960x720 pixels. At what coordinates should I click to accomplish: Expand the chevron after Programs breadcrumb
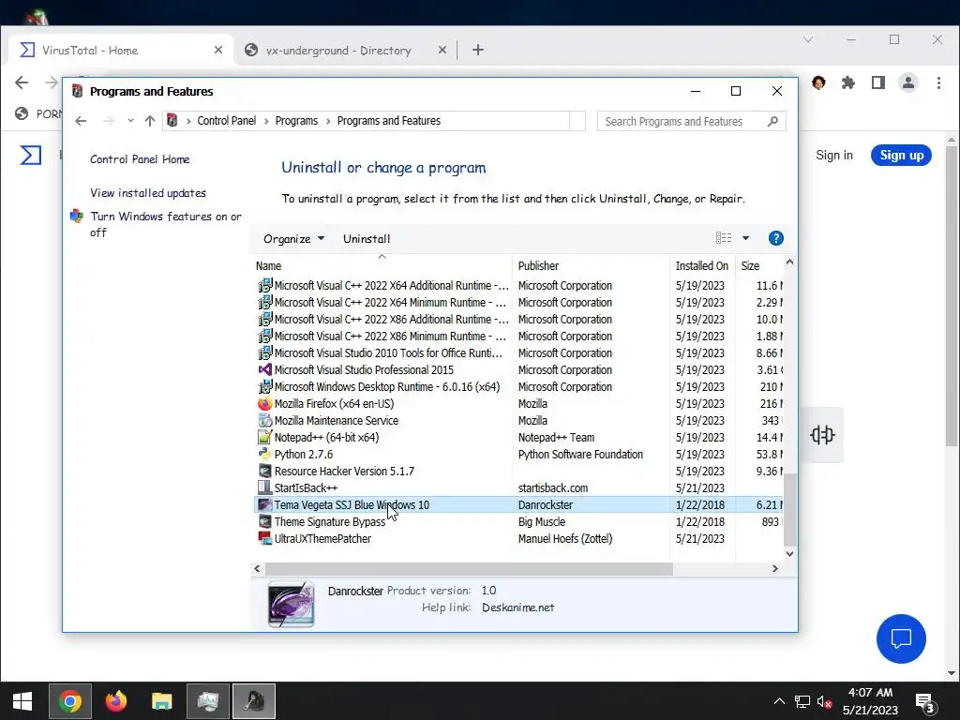coord(328,121)
